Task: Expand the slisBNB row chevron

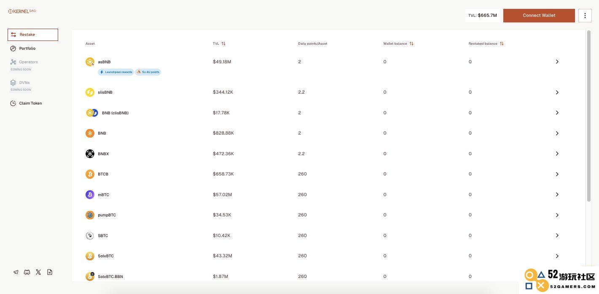Action: pyautogui.click(x=557, y=92)
